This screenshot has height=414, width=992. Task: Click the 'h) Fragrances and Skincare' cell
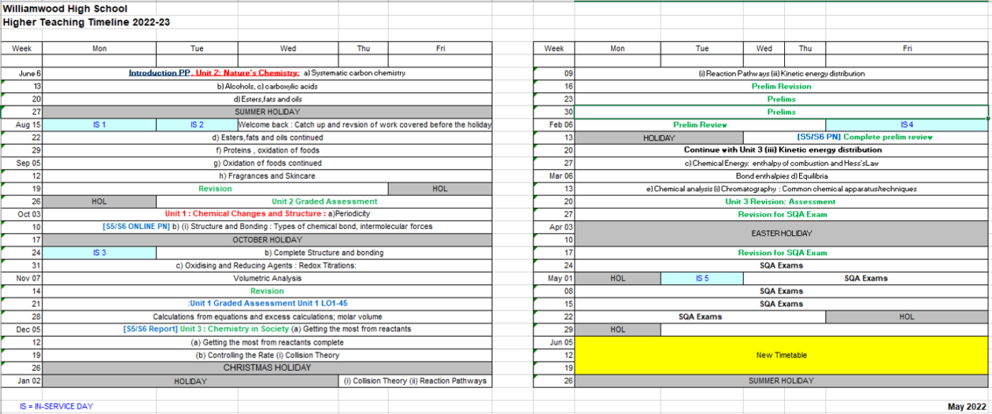coord(268,176)
